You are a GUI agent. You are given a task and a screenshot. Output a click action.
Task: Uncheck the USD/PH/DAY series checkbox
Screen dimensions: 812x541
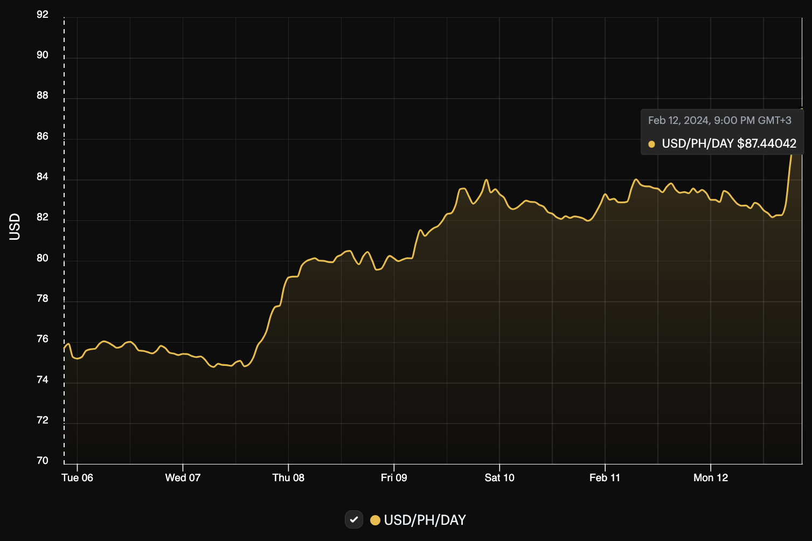click(354, 519)
